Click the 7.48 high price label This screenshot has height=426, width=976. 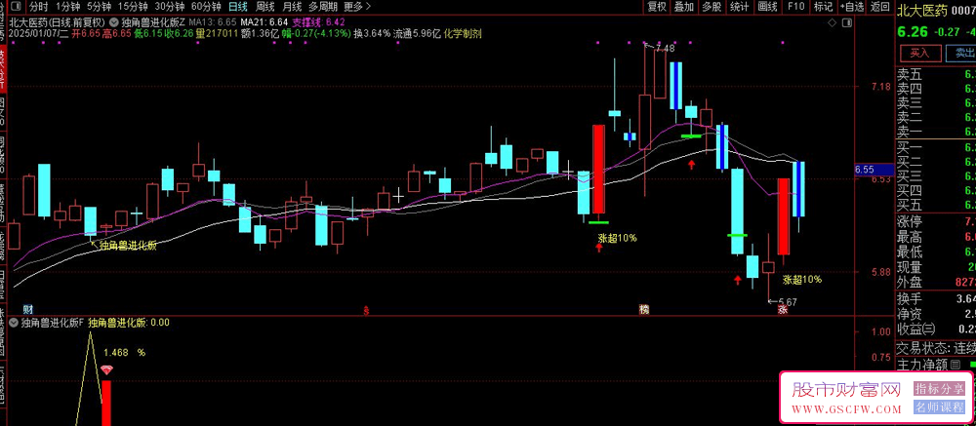[665, 48]
